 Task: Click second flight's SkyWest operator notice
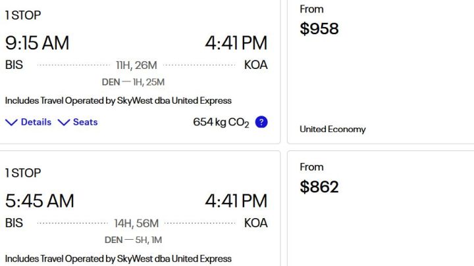pos(118,259)
